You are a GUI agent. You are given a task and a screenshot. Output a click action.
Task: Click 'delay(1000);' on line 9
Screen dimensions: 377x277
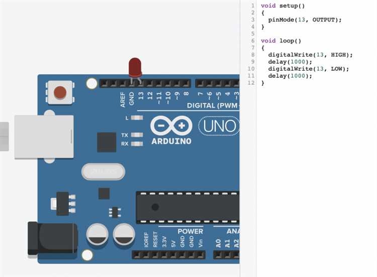click(x=290, y=62)
